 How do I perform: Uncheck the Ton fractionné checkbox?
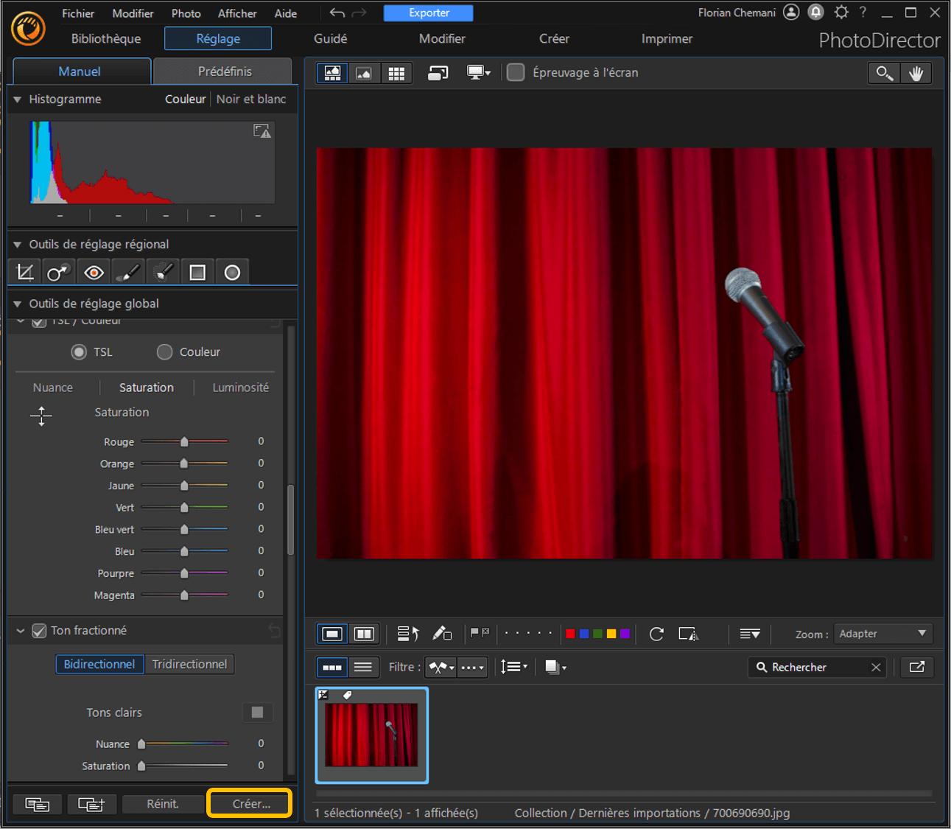click(40, 631)
